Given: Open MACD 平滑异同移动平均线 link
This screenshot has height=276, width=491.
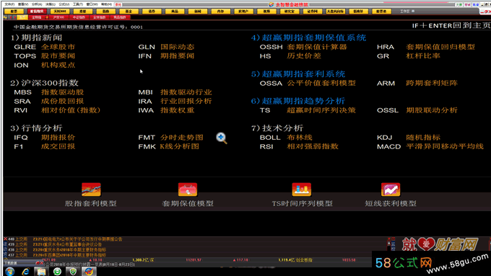Looking at the screenshot, I should pyautogui.click(x=430, y=146).
